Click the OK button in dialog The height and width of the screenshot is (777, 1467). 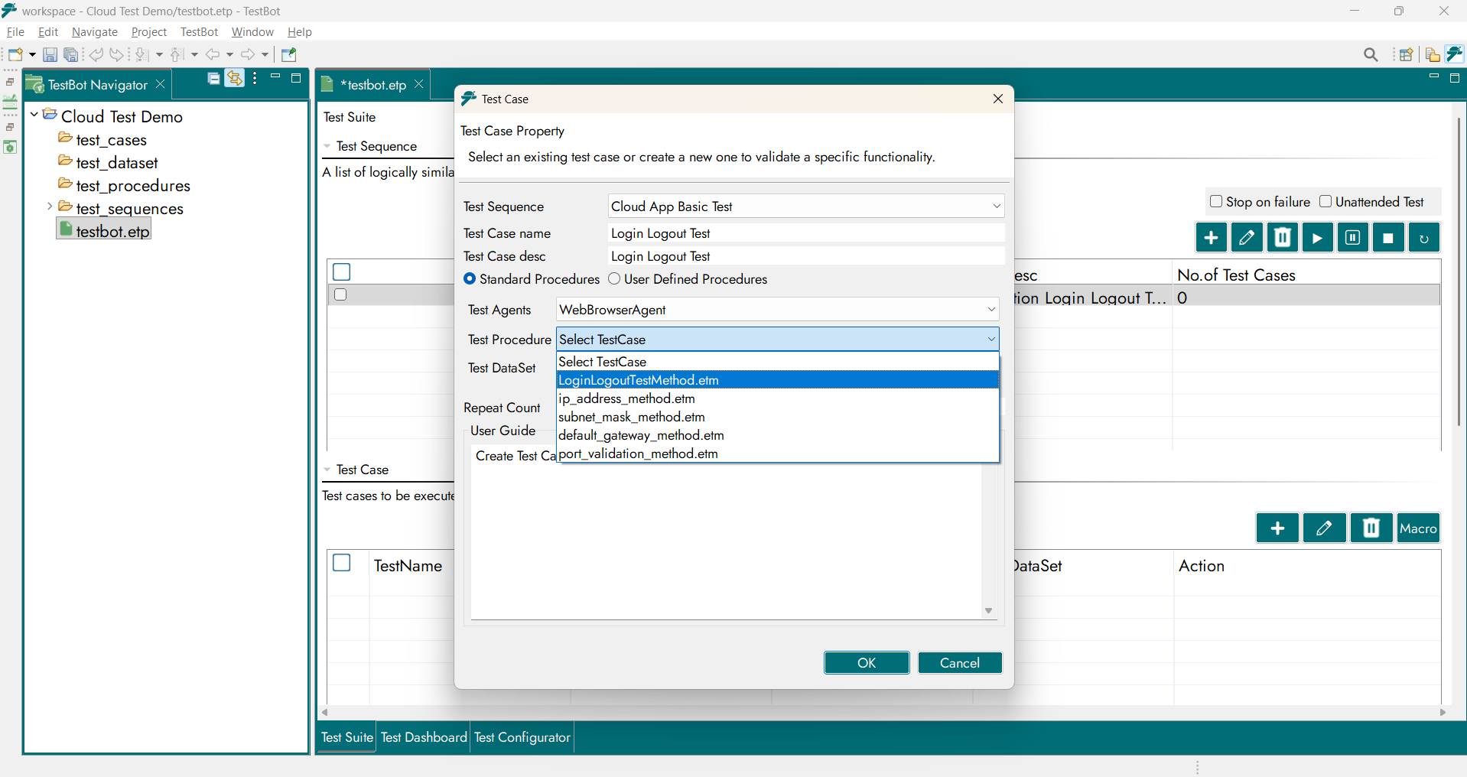[x=866, y=663]
